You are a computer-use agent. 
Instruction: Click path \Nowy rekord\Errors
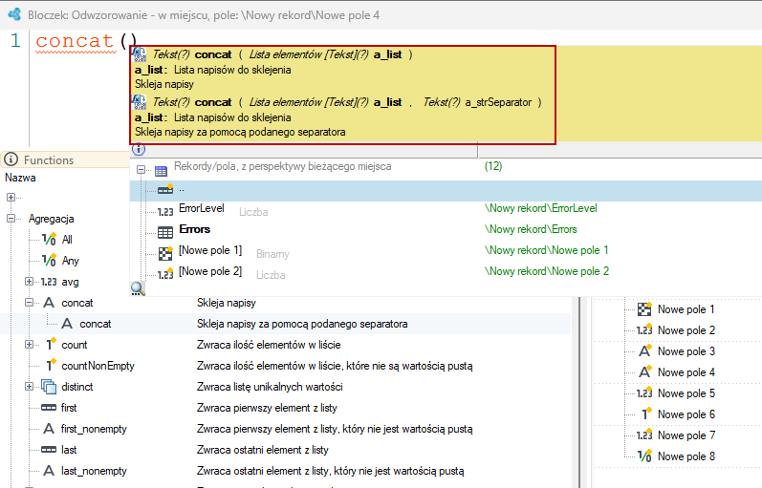531,229
